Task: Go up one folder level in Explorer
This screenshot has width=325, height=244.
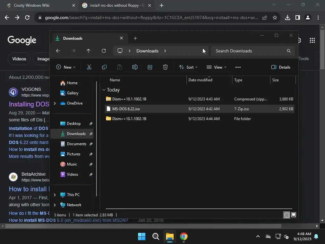Action: pyautogui.click(x=89, y=51)
